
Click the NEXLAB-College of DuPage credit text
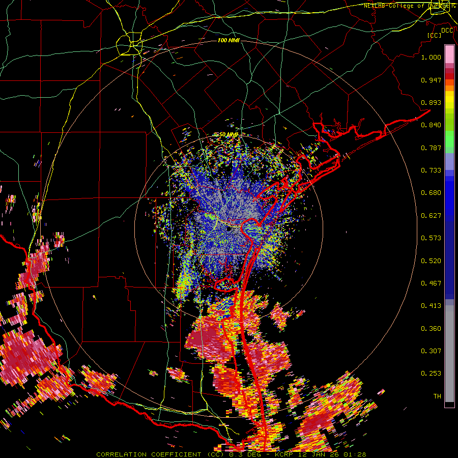pos(409,6)
